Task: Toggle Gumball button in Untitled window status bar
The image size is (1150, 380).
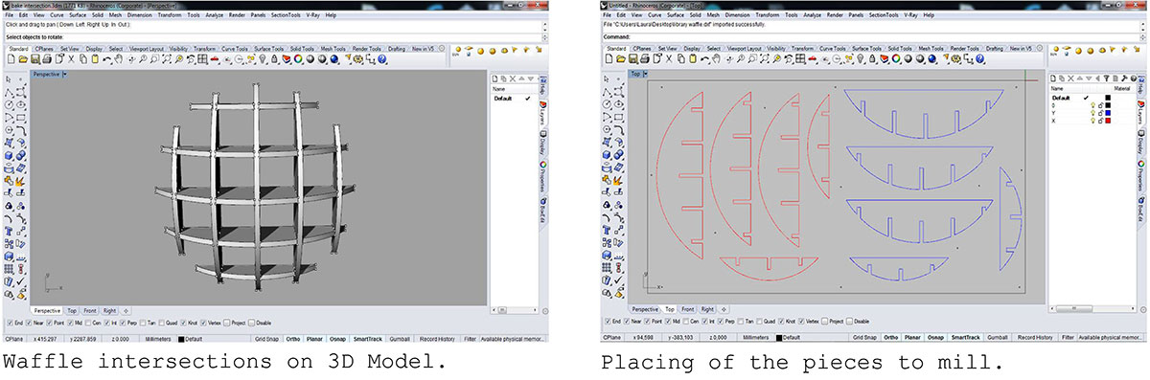Action: pyautogui.click(x=998, y=337)
